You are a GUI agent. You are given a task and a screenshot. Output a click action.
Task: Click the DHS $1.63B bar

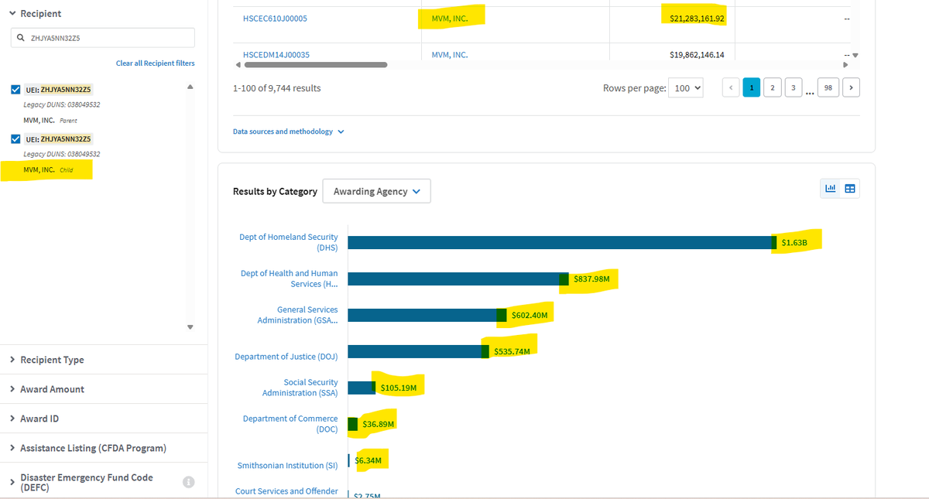[x=562, y=243]
